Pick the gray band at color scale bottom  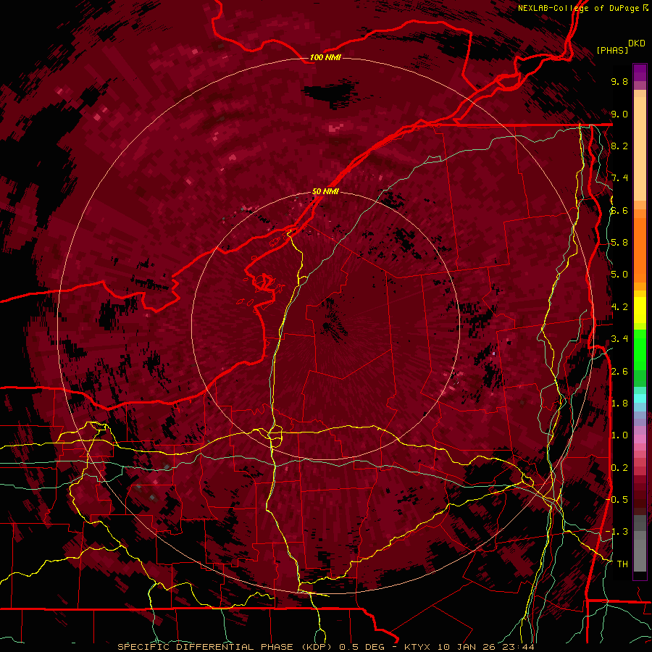coord(640,553)
